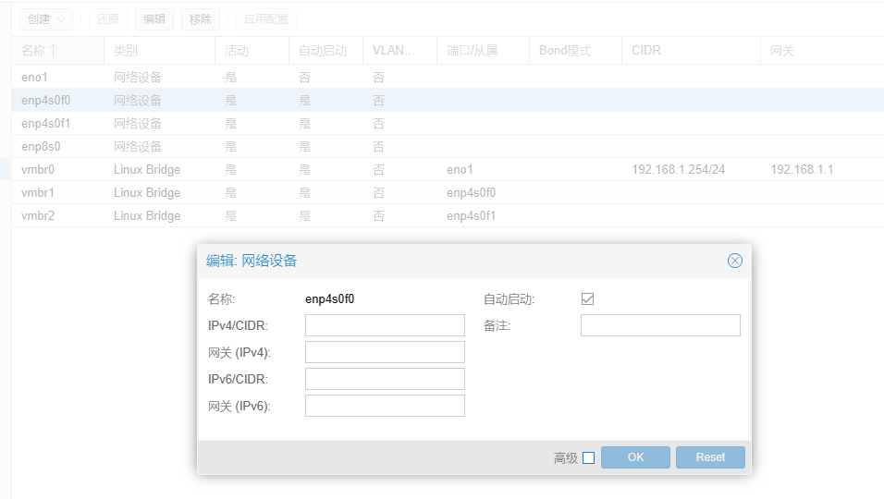Viewport: 884px width, 499px height.
Task: Click the 编辑 toolbar button
Action: [x=153, y=19]
